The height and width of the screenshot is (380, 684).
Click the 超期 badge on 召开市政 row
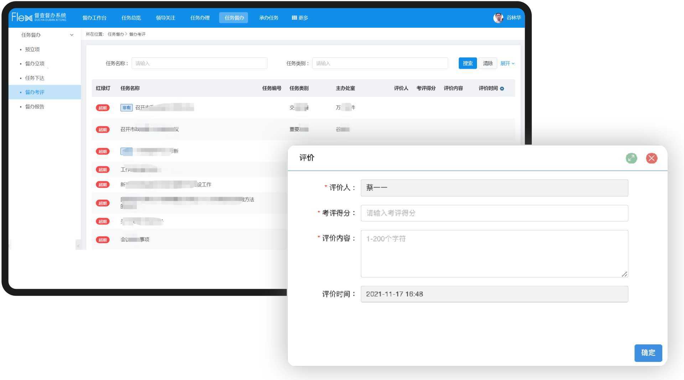click(103, 130)
